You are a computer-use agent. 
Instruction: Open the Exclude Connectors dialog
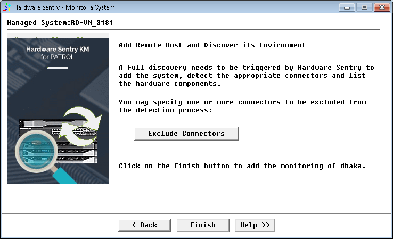186,134
